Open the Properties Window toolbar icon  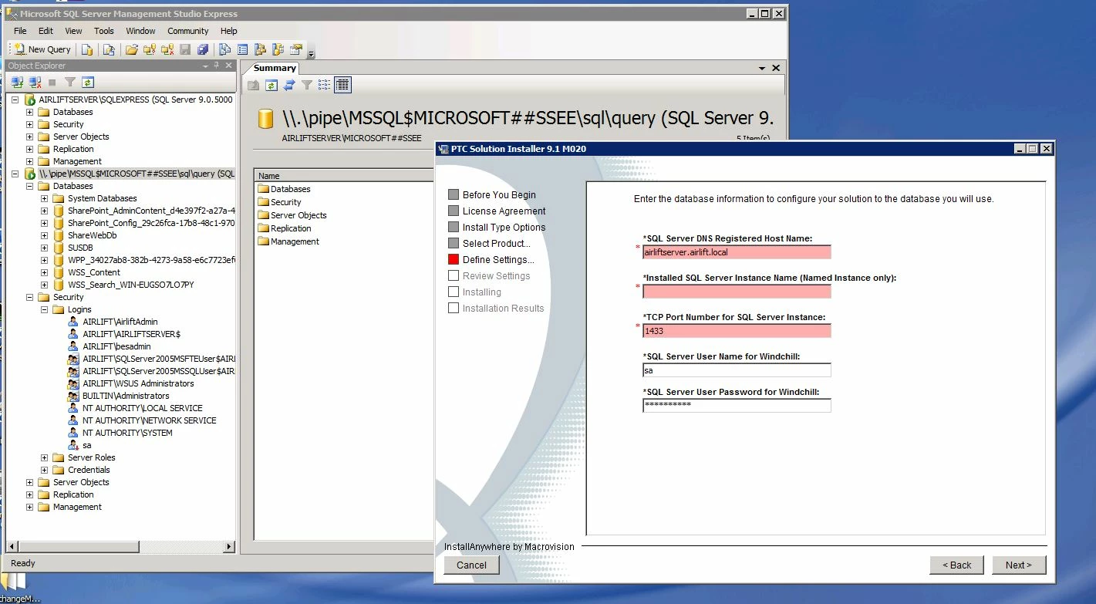point(296,49)
